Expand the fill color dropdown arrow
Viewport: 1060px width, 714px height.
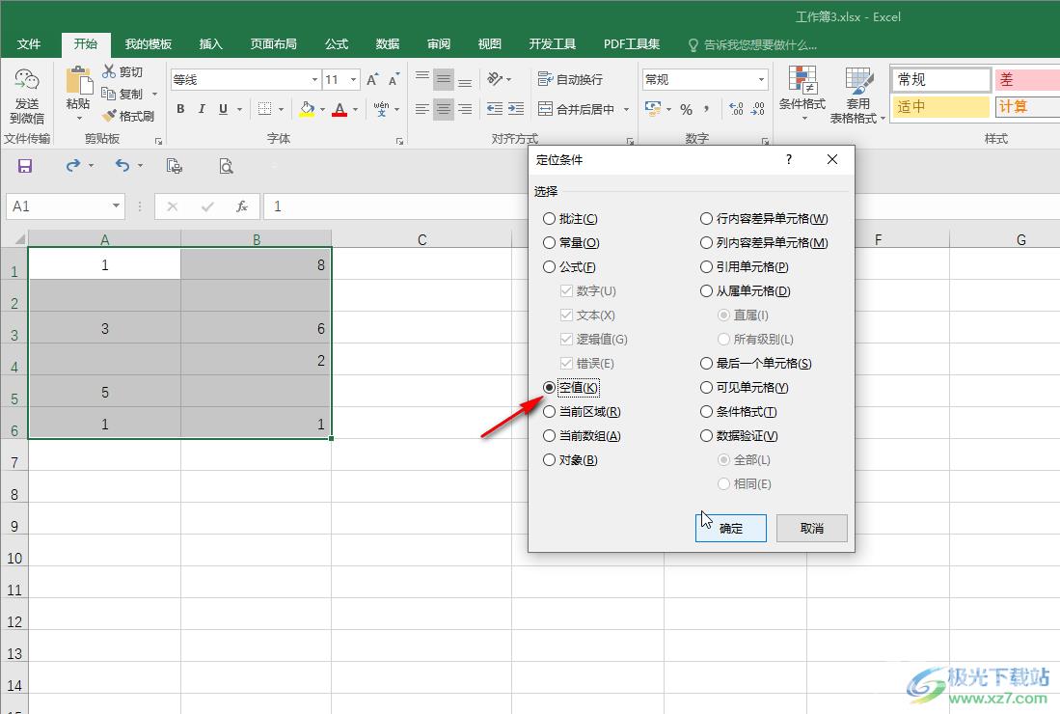point(322,109)
